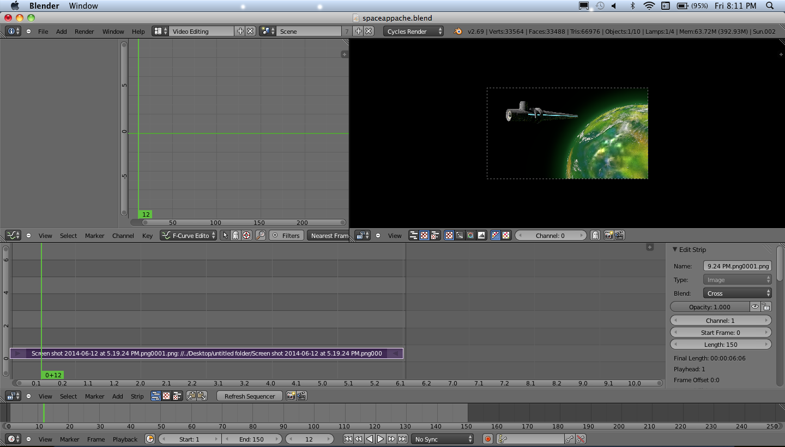Toggle the lock icon next to Opacity
Image resolution: width=785 pixels, height=447 pixels.
point(766,307)
